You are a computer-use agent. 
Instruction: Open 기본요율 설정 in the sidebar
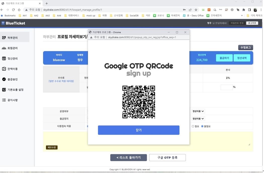click(x=15, y=90)
